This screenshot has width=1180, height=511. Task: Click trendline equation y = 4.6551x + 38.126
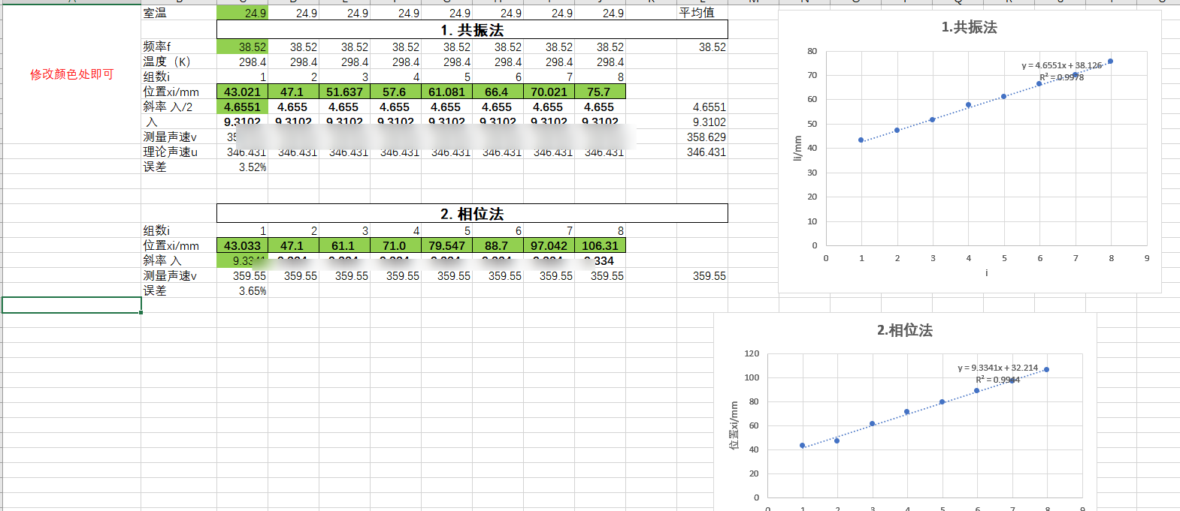1061,65
